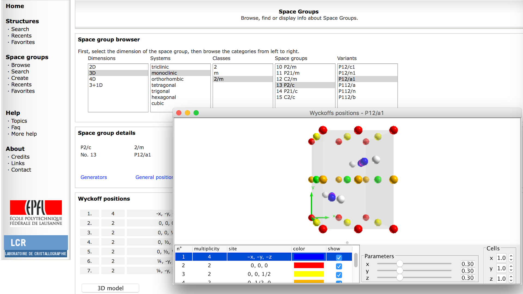The height and width of the screenshot is (294, 523).
Task: Open the Generators link
Action: [94, 177]
